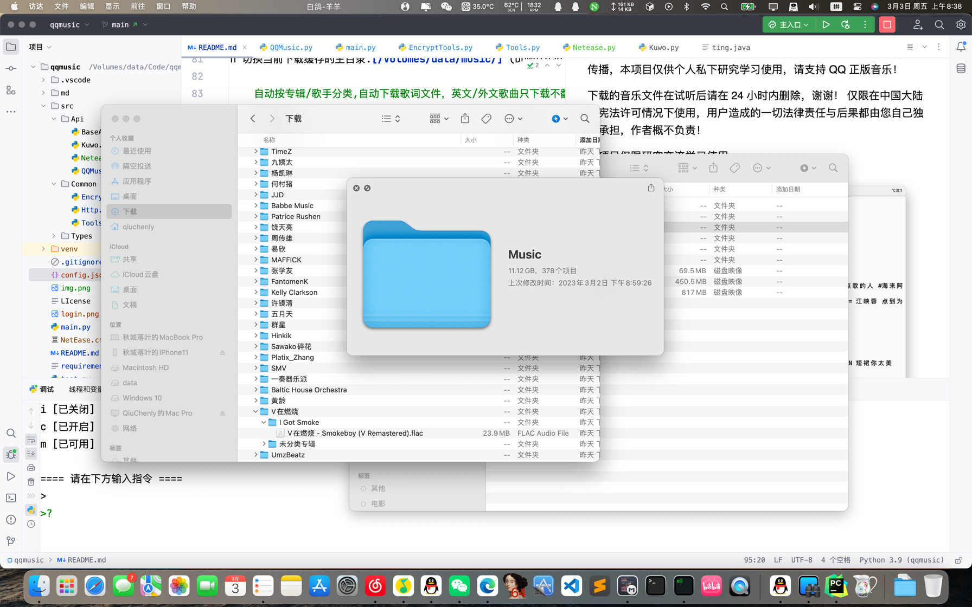This screenshot has height=607, width=972.
Task: Select qiuchenly home in Finder sidebar
Action: click(169, 227)
